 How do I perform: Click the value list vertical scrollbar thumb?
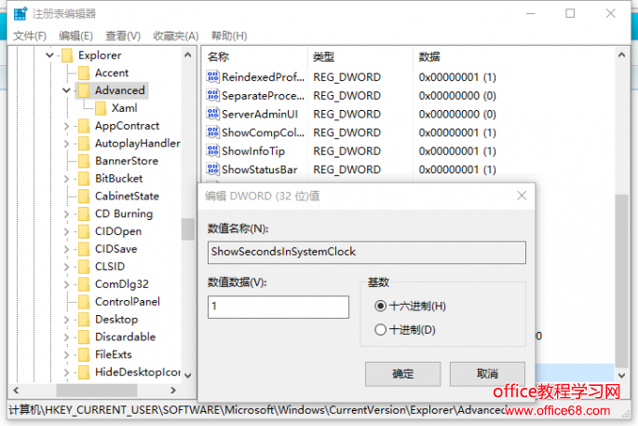click(x=621, y=281)
